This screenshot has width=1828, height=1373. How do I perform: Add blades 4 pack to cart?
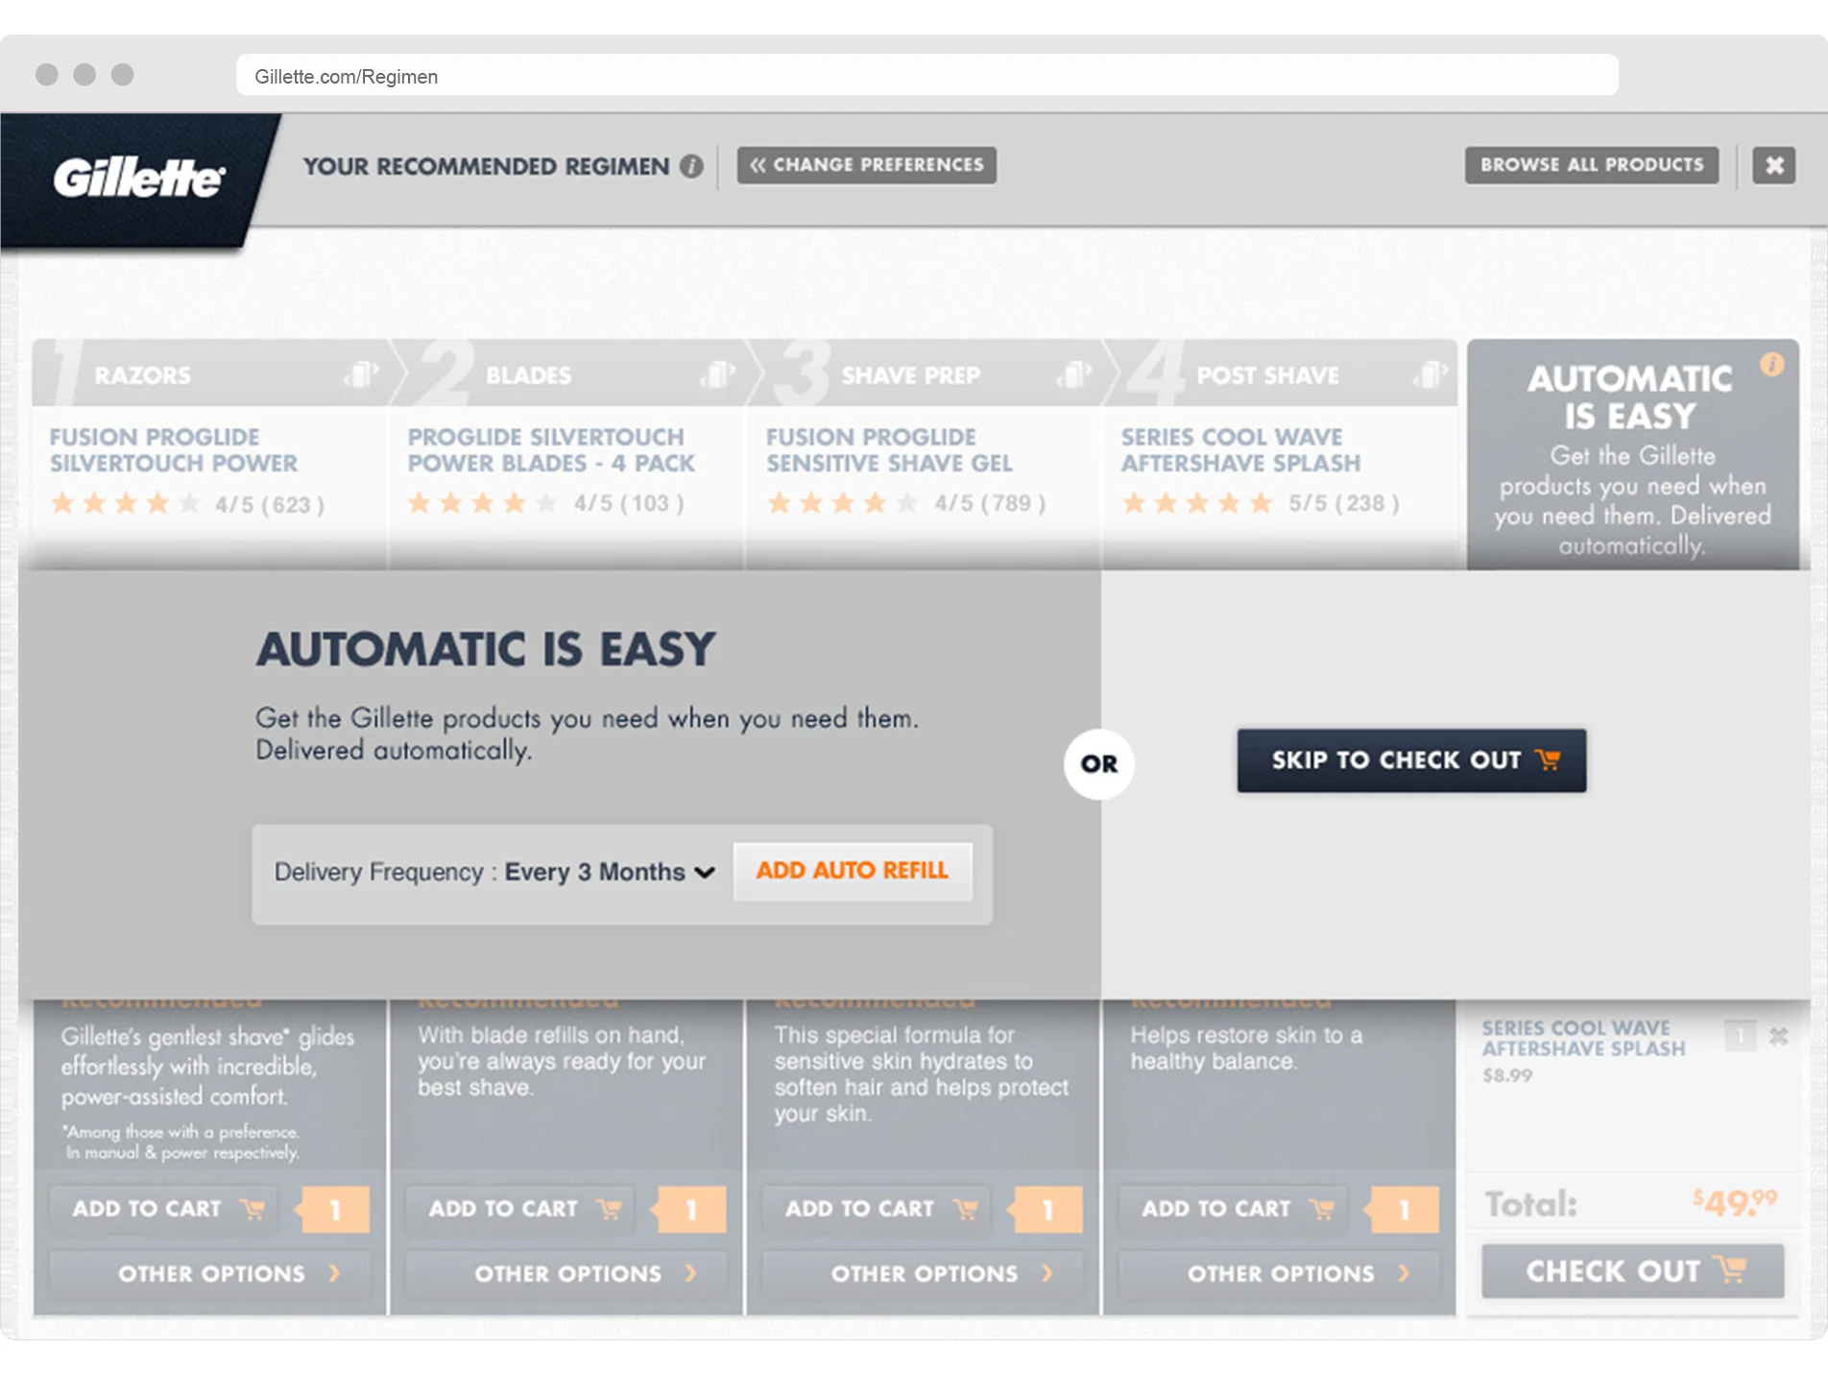tap(521, 1209)
